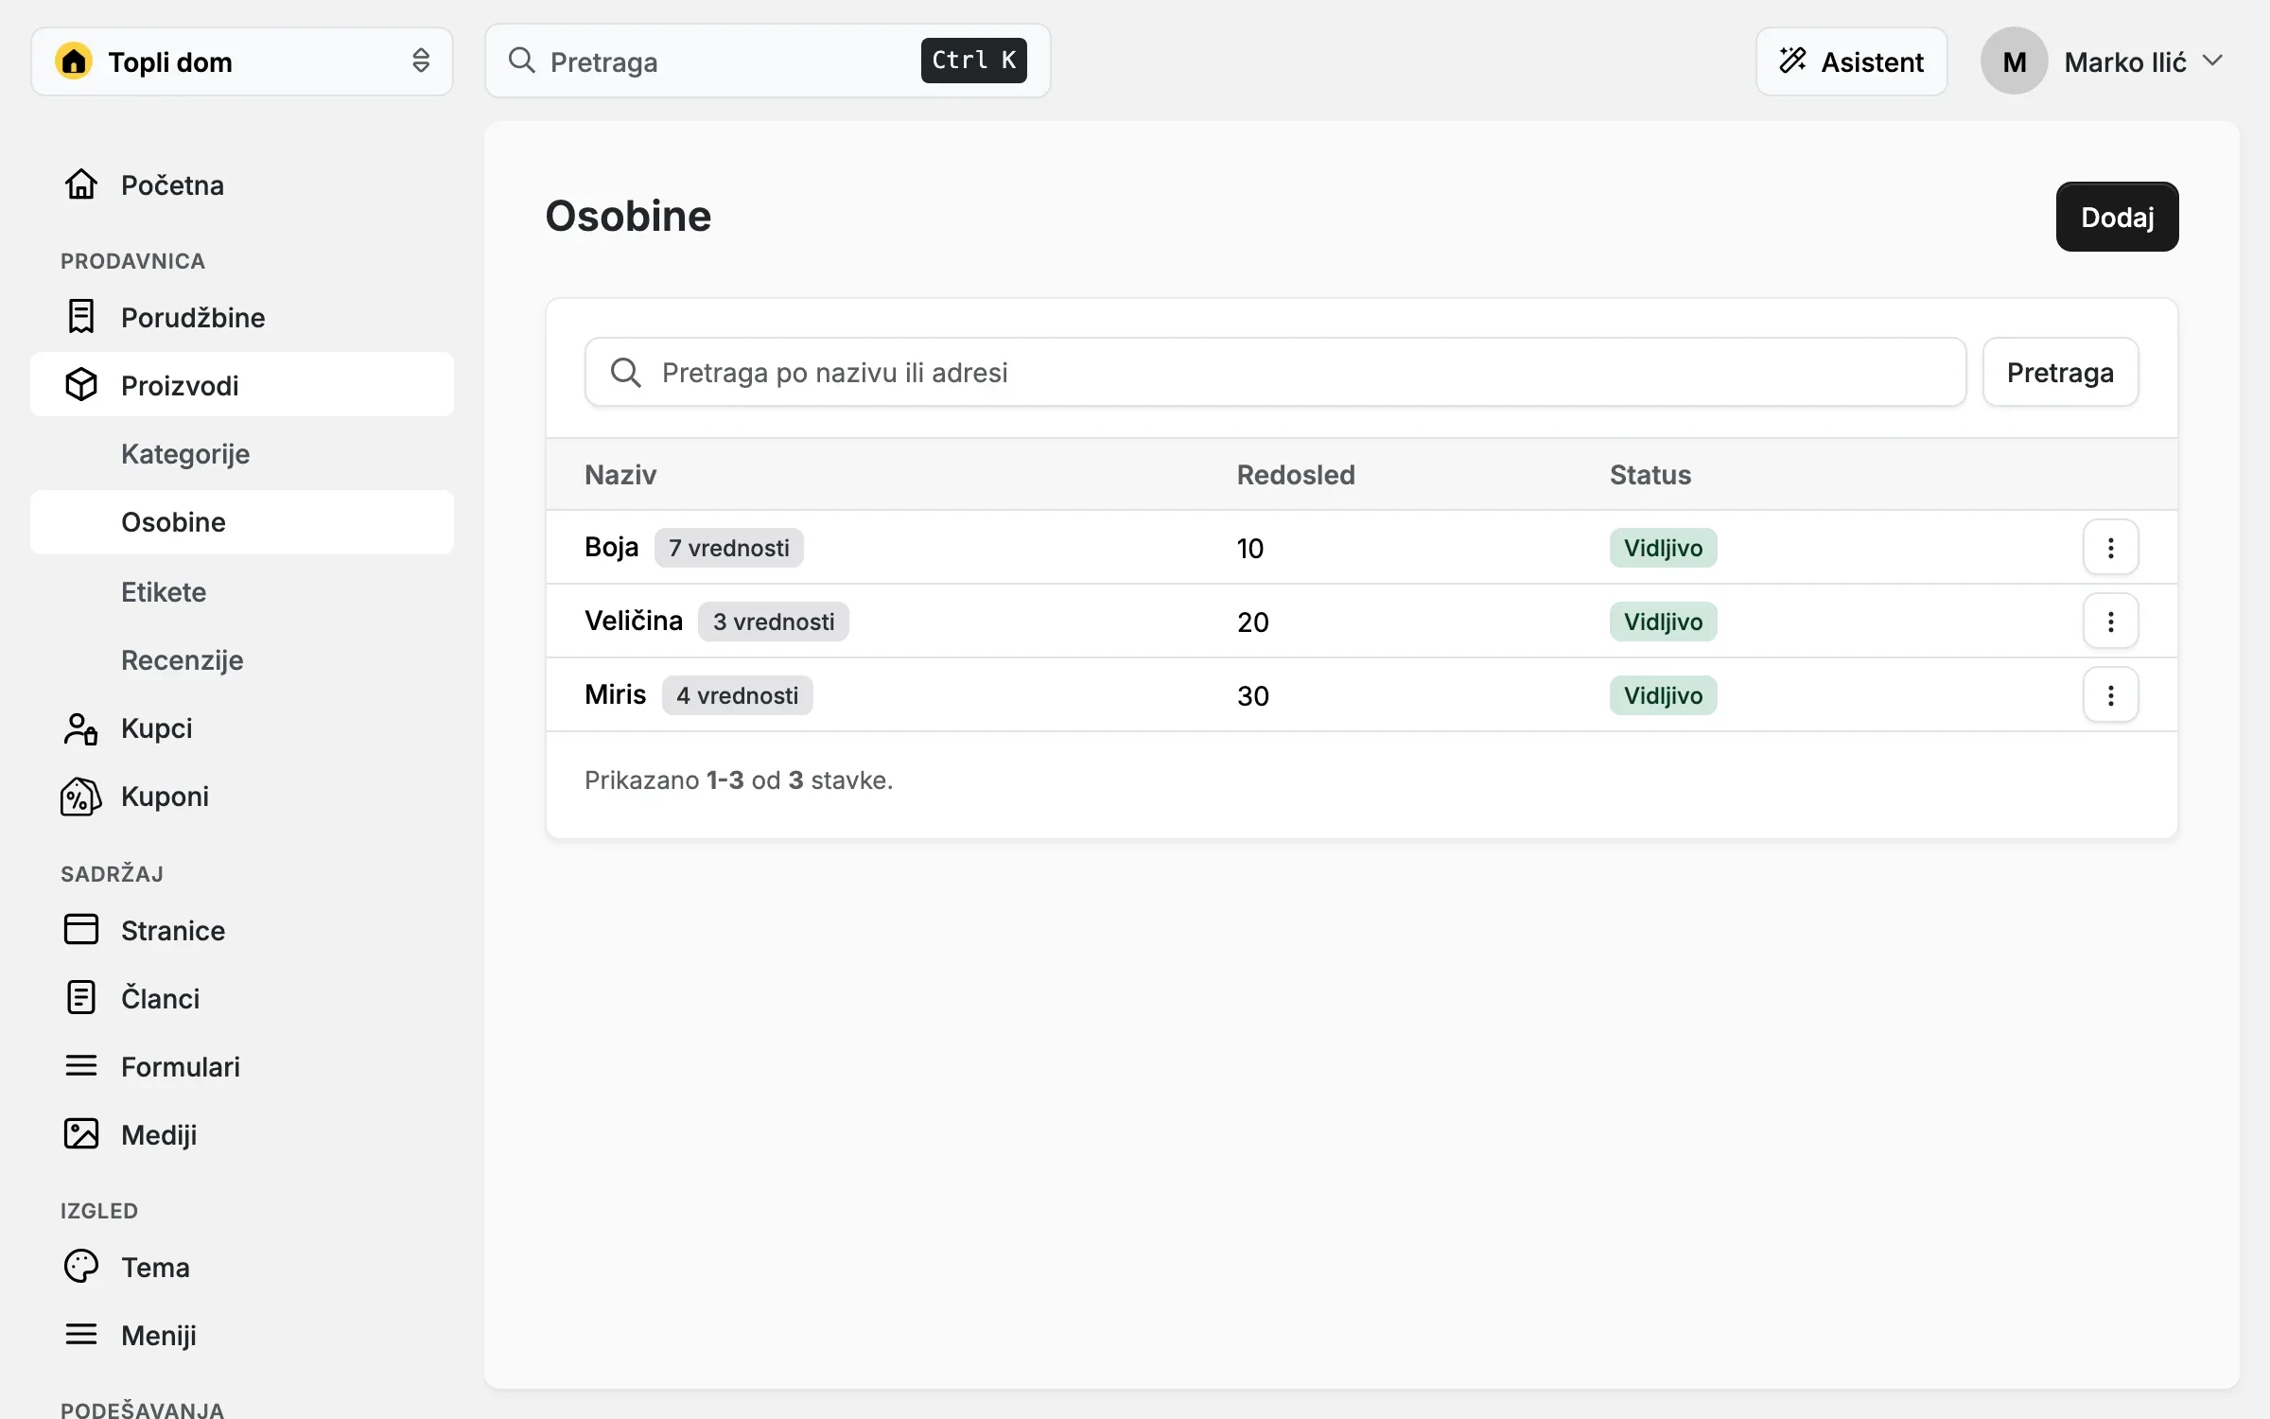Open row actions menu for Boja

[x=2110, y=548]
